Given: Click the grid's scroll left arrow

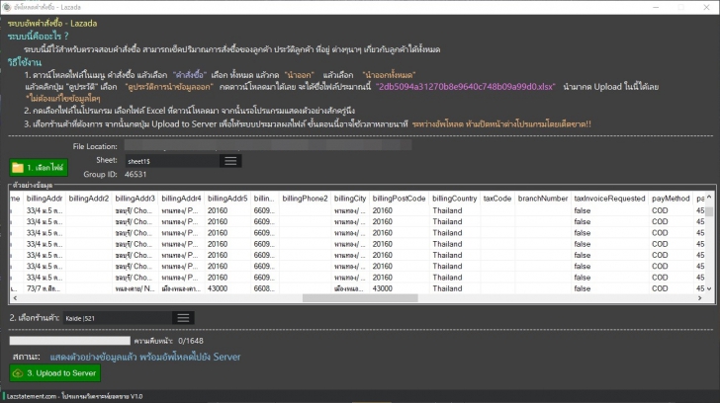Looking at the screenshot, I should click(15, 298).
